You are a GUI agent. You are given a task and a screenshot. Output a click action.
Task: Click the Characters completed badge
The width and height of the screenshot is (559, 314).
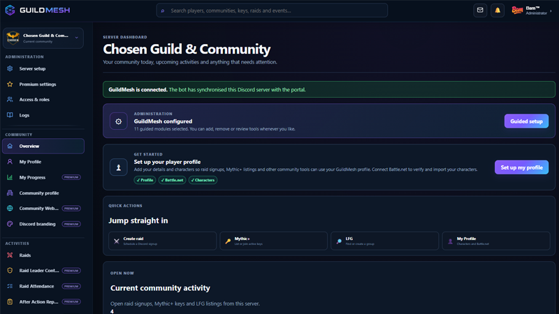tap(203, 180)
